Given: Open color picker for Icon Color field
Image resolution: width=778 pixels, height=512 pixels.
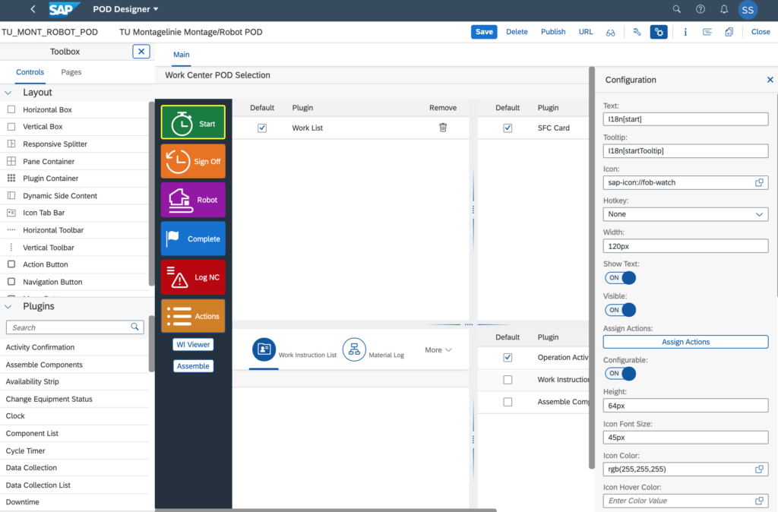Looking at the screenshot, I should [759, 469].
